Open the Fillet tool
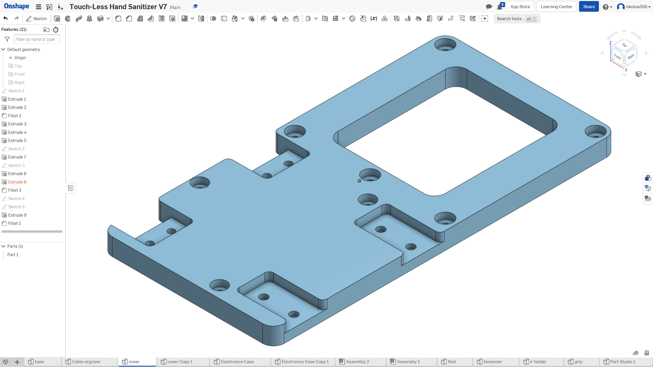 tap(118, 18)
